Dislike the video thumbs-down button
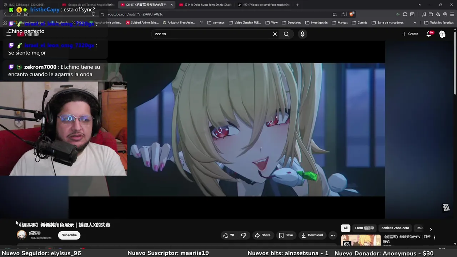The width and height of the screenshot is (457, 257). (x=243, y=235)
